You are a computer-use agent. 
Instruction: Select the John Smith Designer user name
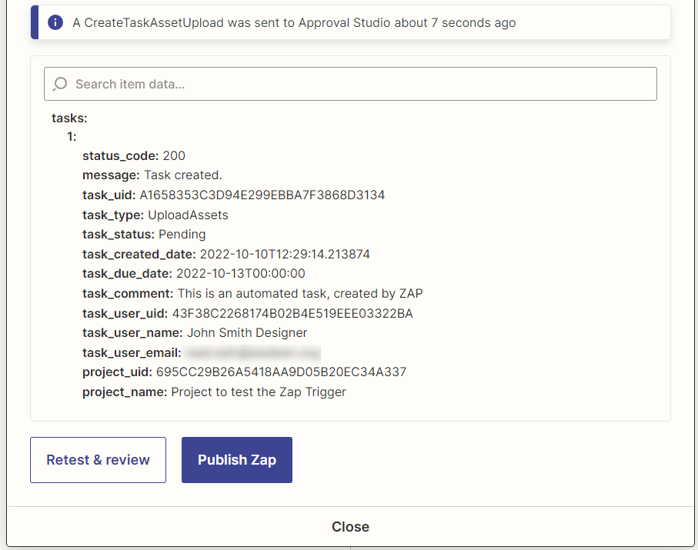coord(246,332)
